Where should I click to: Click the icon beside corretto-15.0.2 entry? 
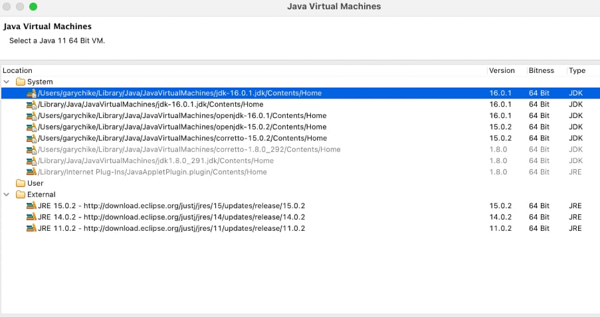click(x=31, y=139)
